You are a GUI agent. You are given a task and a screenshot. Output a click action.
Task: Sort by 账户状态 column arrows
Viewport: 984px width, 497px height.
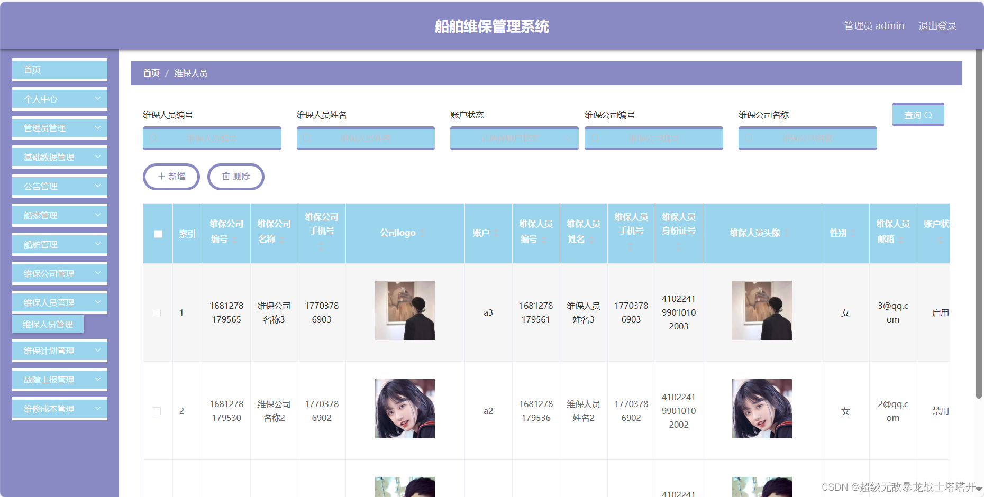point(940,240)
